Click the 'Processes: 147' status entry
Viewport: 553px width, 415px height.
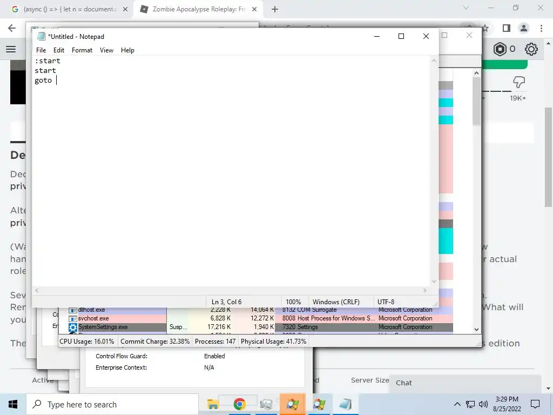click(x=215, y=342)
